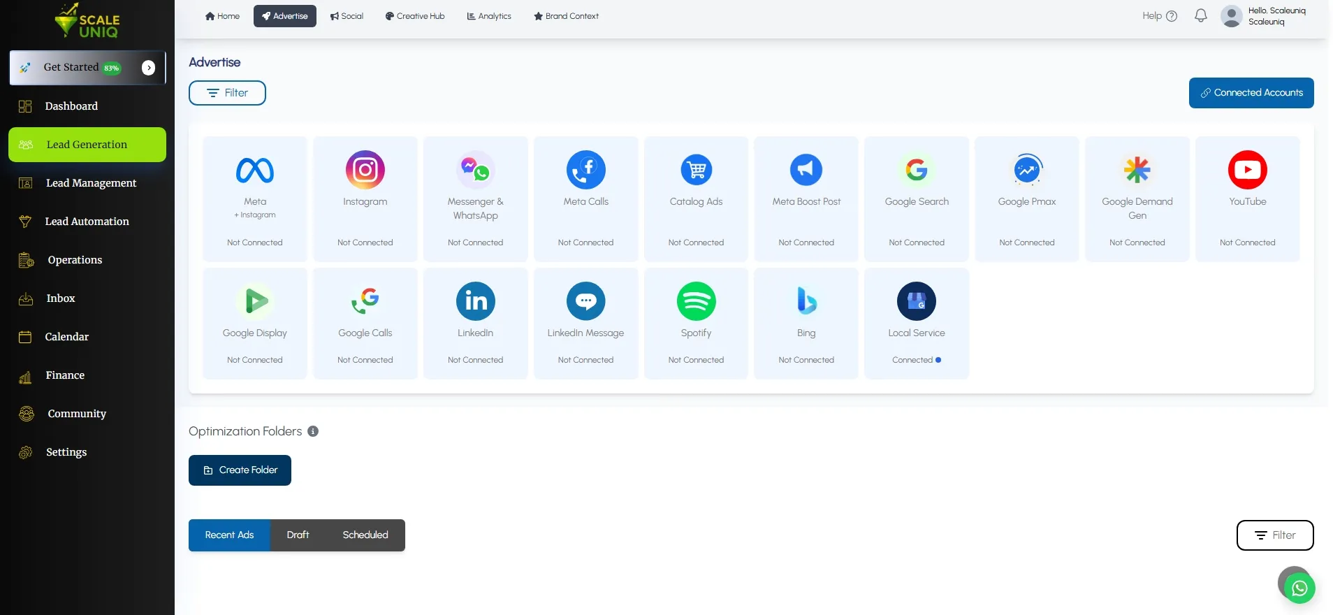Open the WhatsApp chat bubble
Viewport: 1333px width, 615px height.
point(1299,588)
